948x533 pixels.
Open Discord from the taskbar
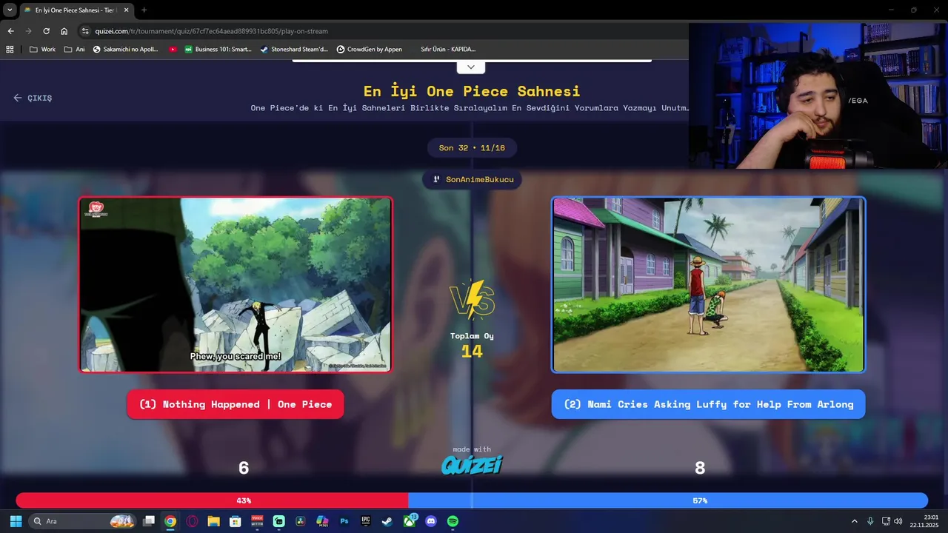(431, 521)
